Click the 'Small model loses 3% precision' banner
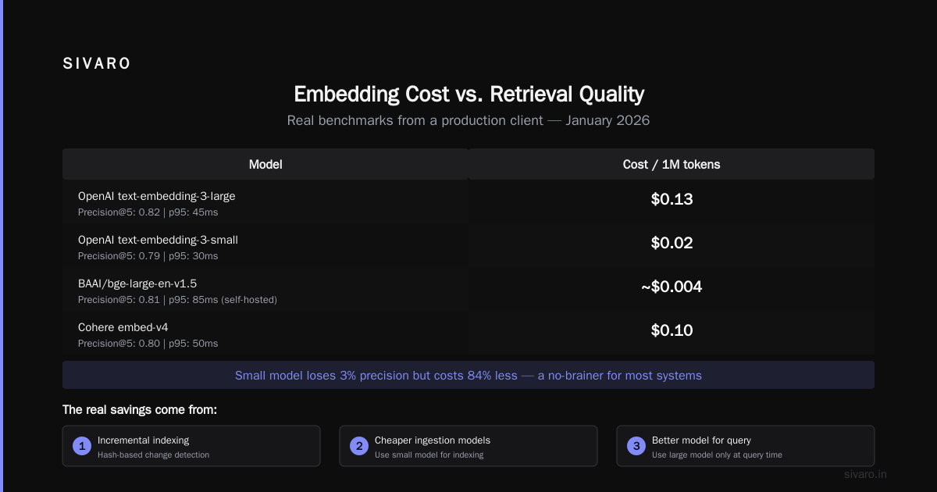937x492 pixels. pyautogui.click(x=468, y=375)
